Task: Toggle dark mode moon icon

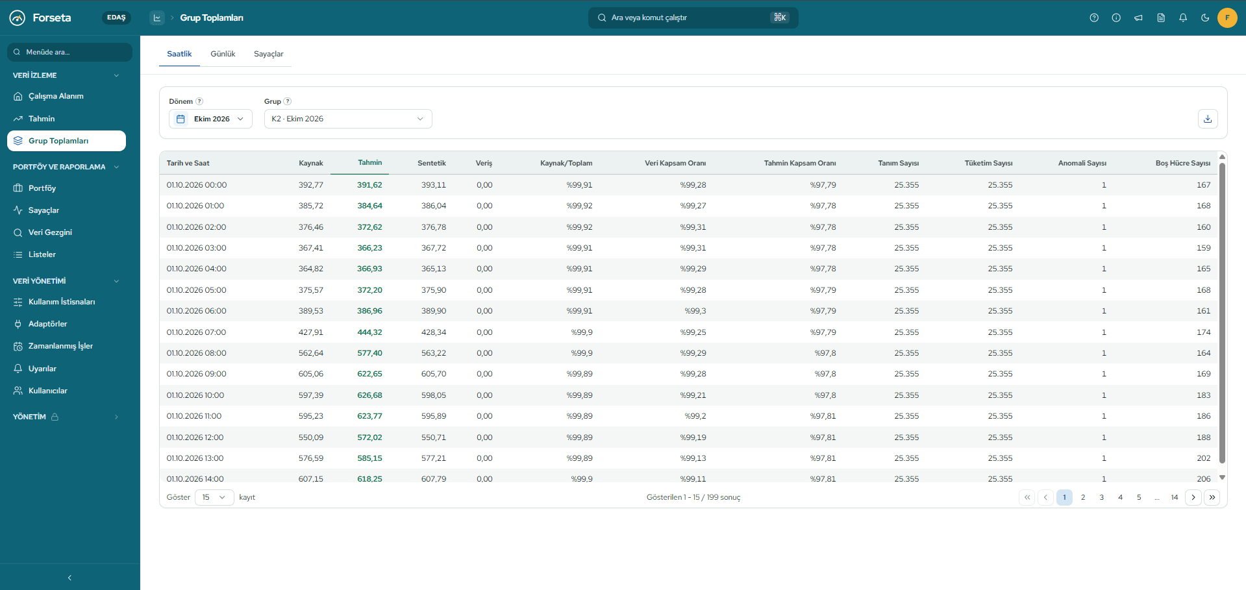Action: (x=1205, y=18)
